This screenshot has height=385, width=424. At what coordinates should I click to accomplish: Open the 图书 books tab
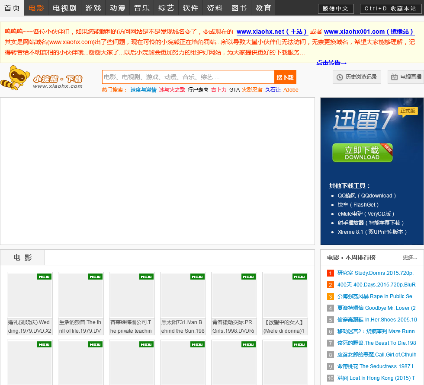point(239,8)
